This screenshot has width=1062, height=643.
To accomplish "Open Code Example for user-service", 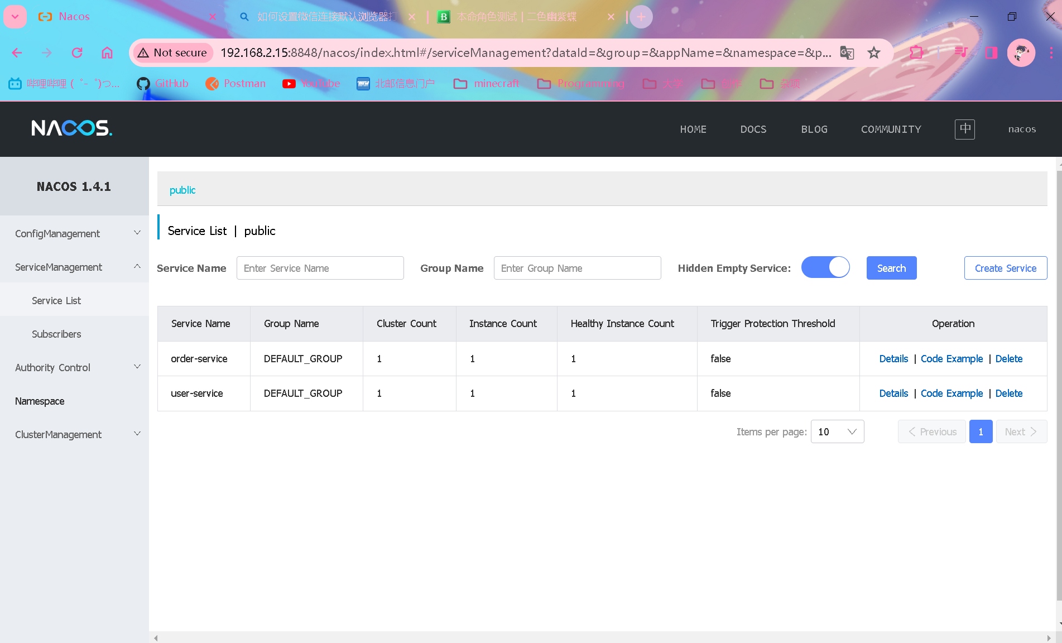I will [952, 394].
